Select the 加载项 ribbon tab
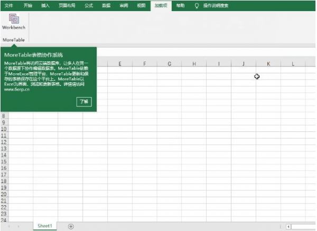Screen dimensions: 317x231 [161, 6]
